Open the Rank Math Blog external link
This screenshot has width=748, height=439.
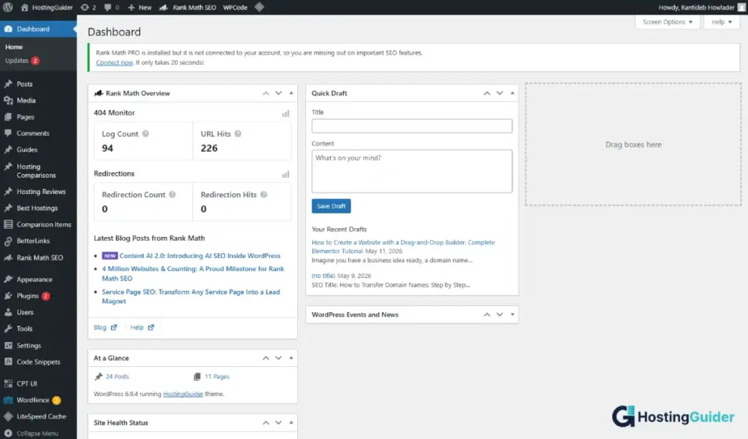coord(105,327)
